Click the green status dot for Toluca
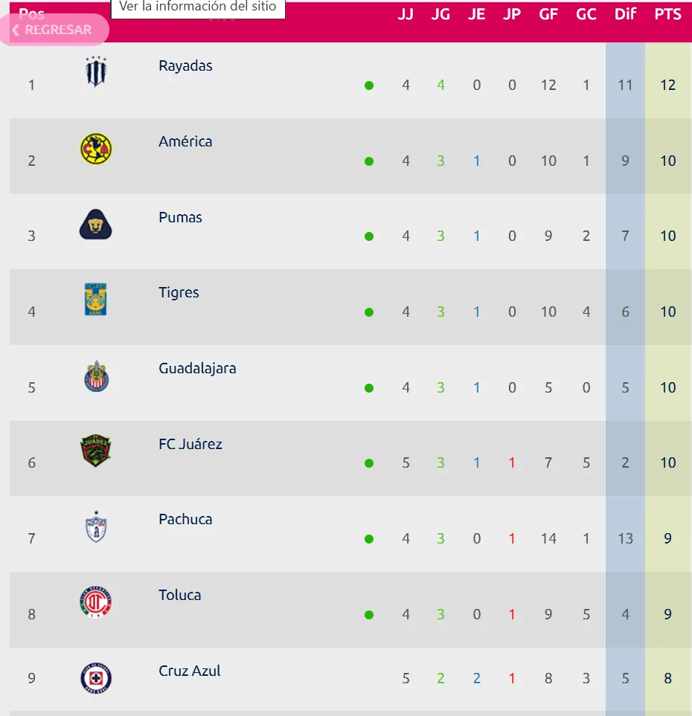 (x=369, y=615)
